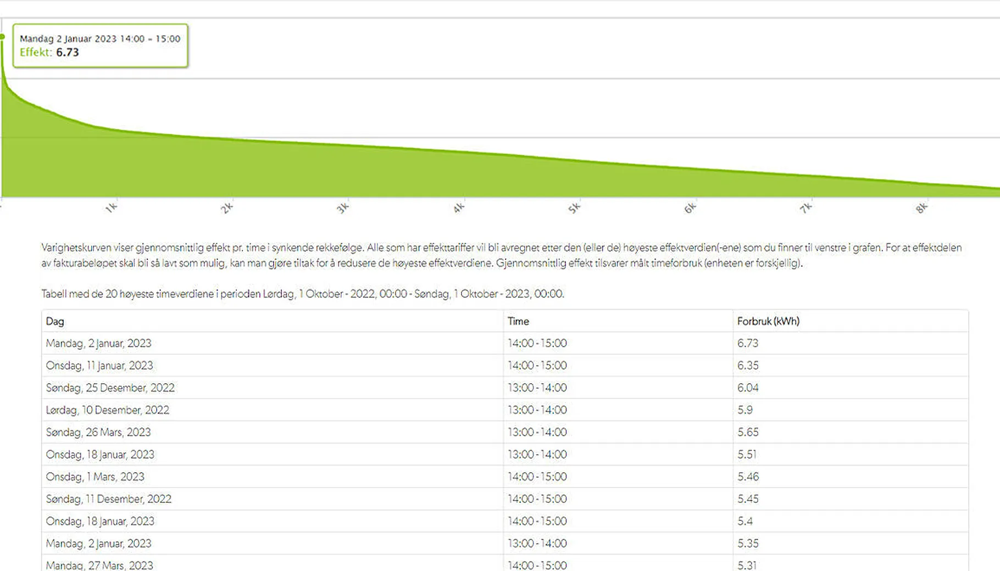Screen dimensions: 1000x571
Task: Select the 4k x-axis label
Action: (459, 208)
